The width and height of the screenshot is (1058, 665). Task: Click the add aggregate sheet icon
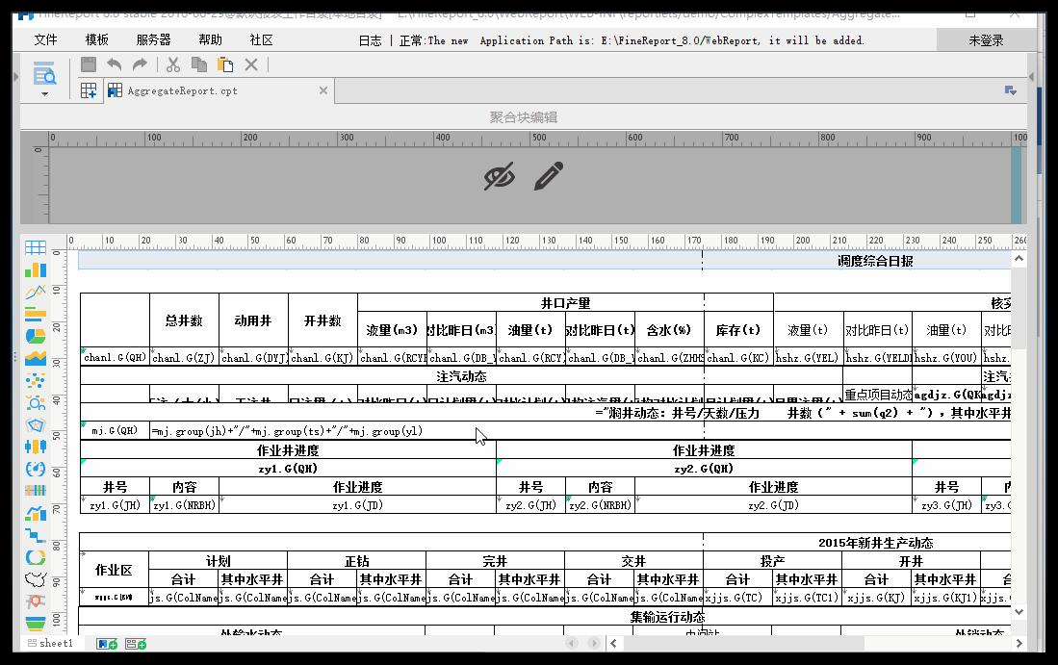tap(136, 644)
